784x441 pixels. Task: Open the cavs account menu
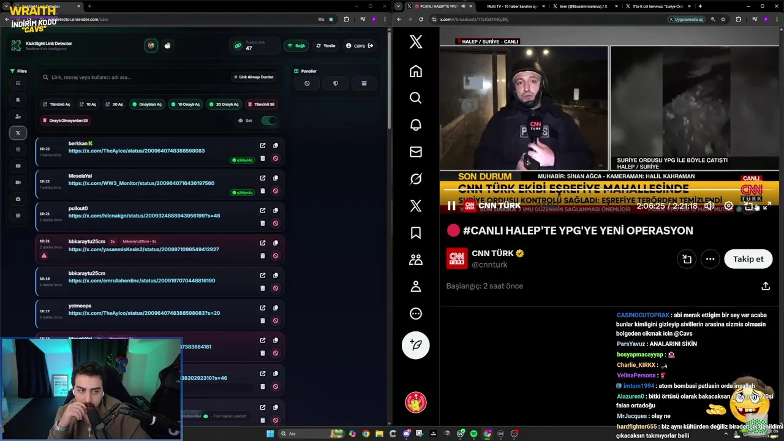360,45
